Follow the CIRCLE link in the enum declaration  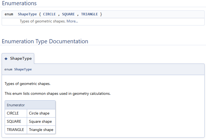[49, 14]
